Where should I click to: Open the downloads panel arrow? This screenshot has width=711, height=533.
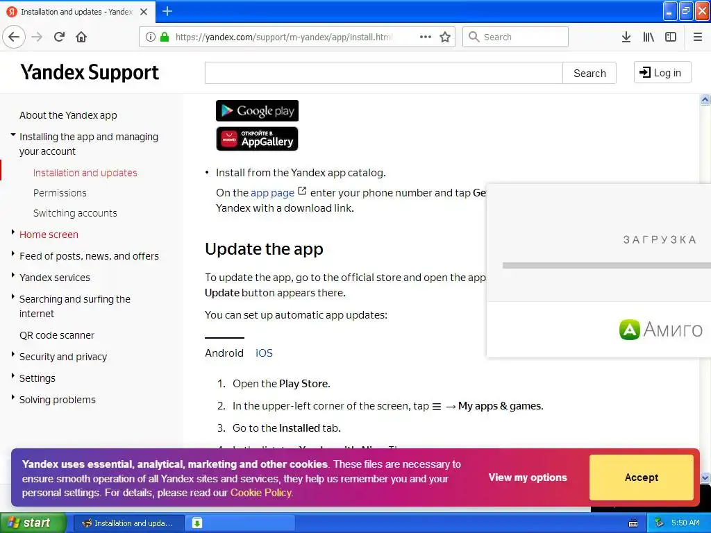click(x=626, y=37)
